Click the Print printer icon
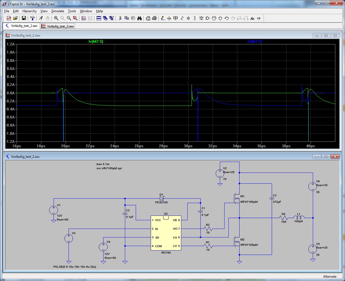Image resolution: width=345 pixels, height=281 pixels. tap(148, 18)
